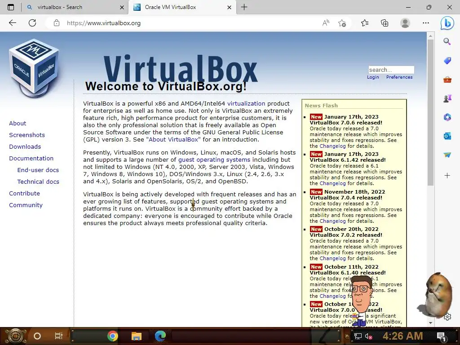The height and width of the screenshot is (345, 460).
Task: Click the browser back arrow
Action: coord(12,23)
